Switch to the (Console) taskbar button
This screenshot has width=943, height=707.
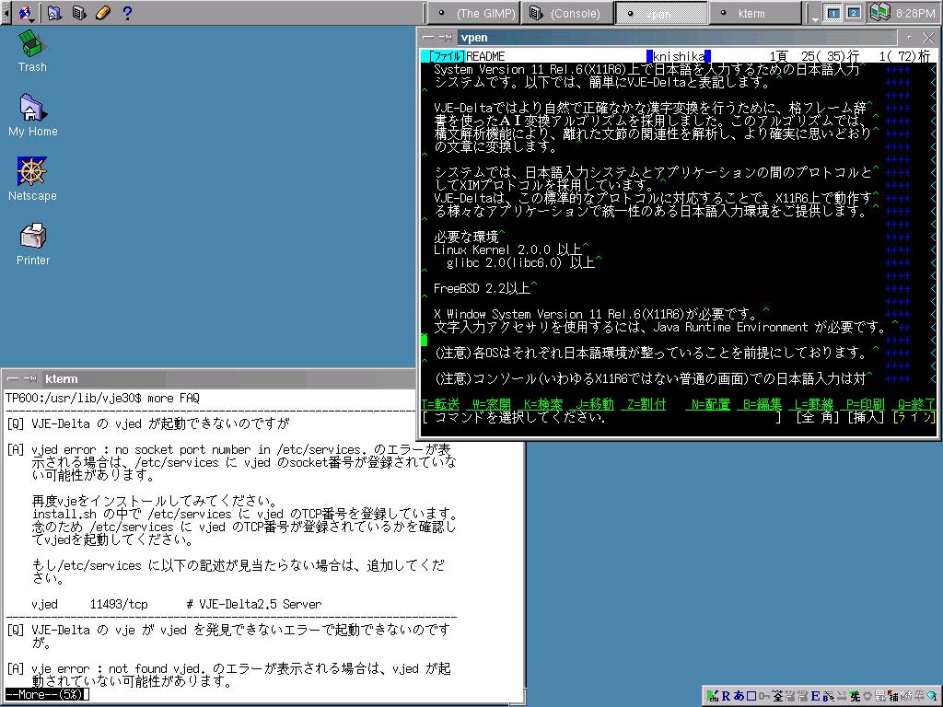[x=565, y=13]
